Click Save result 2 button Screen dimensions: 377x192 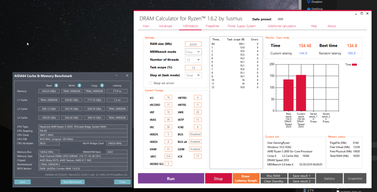point(301,181)
